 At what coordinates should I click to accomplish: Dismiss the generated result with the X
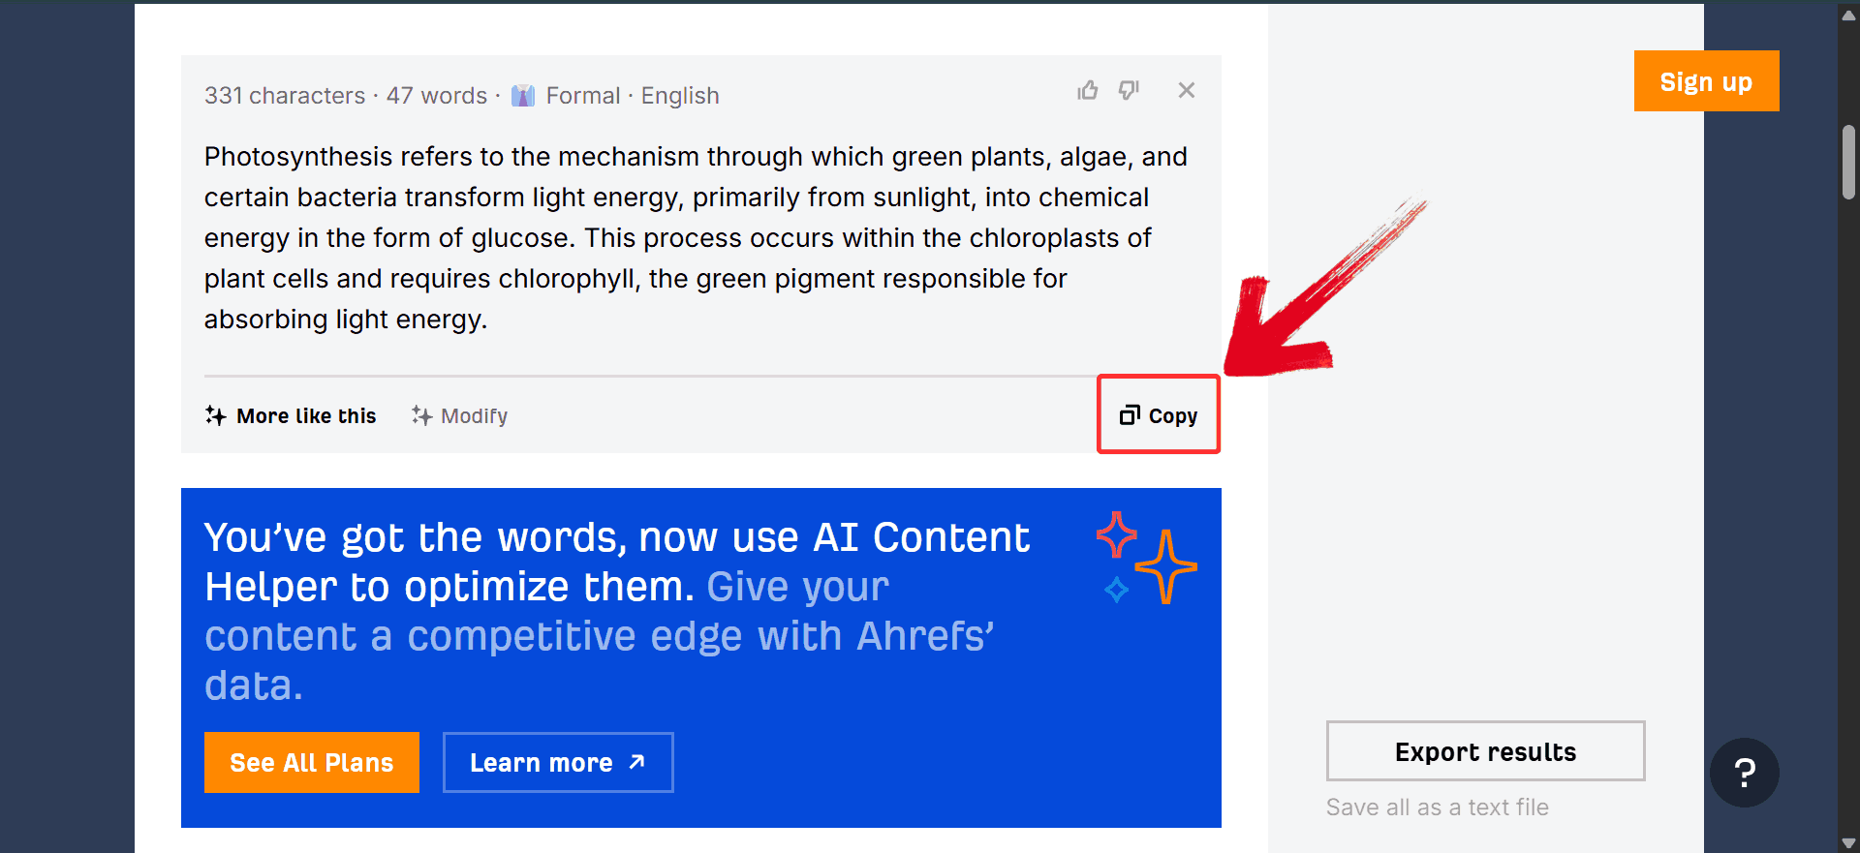click(x=1187, y=91)
